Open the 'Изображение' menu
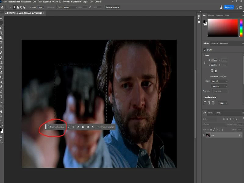The image size is (244, 183). [x=26, y=2]
